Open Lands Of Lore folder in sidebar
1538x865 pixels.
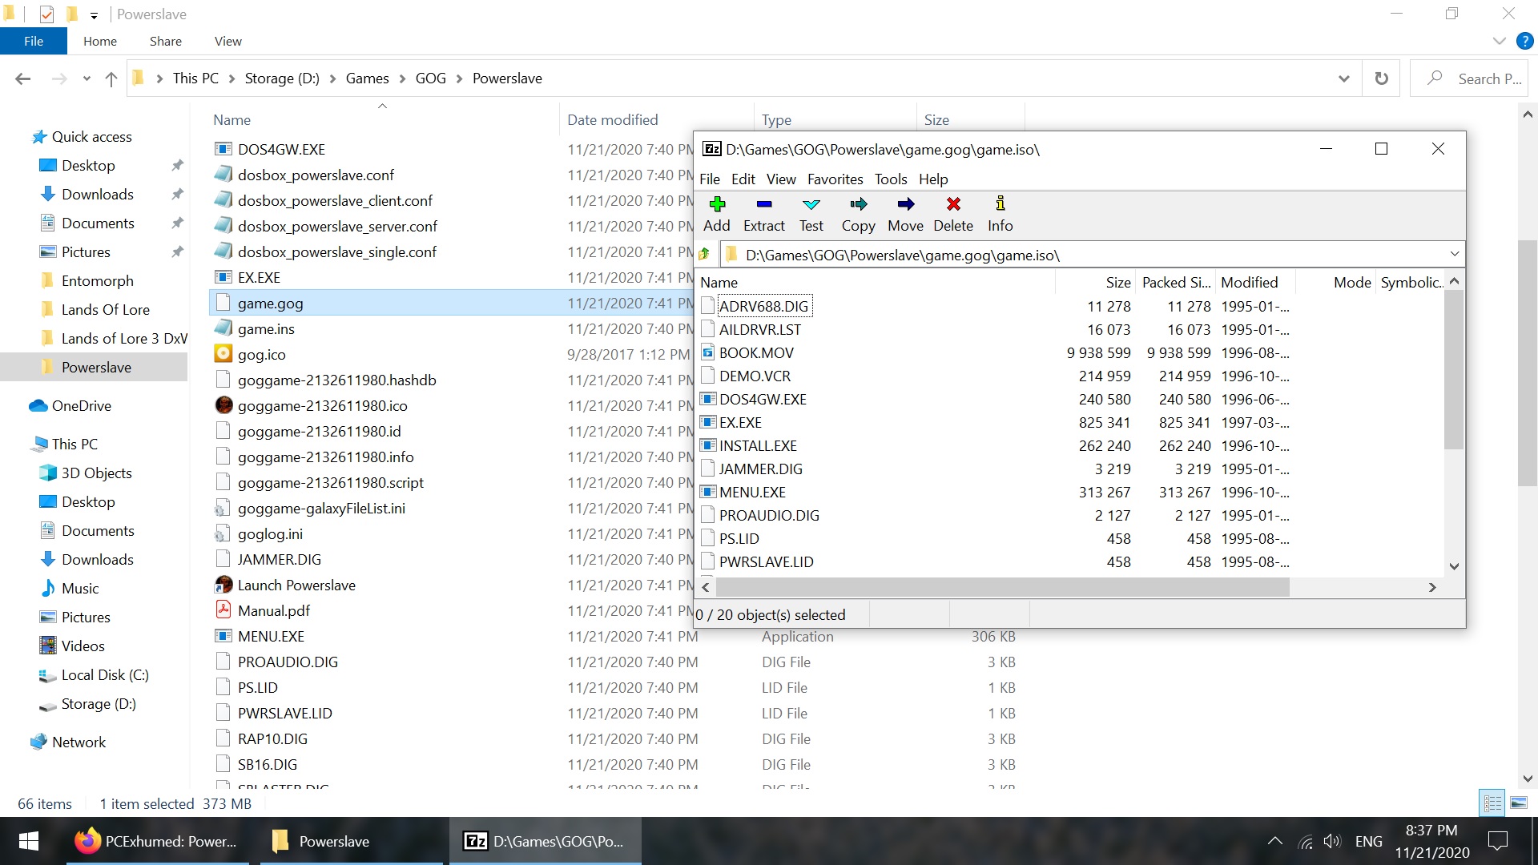[106, 310]
